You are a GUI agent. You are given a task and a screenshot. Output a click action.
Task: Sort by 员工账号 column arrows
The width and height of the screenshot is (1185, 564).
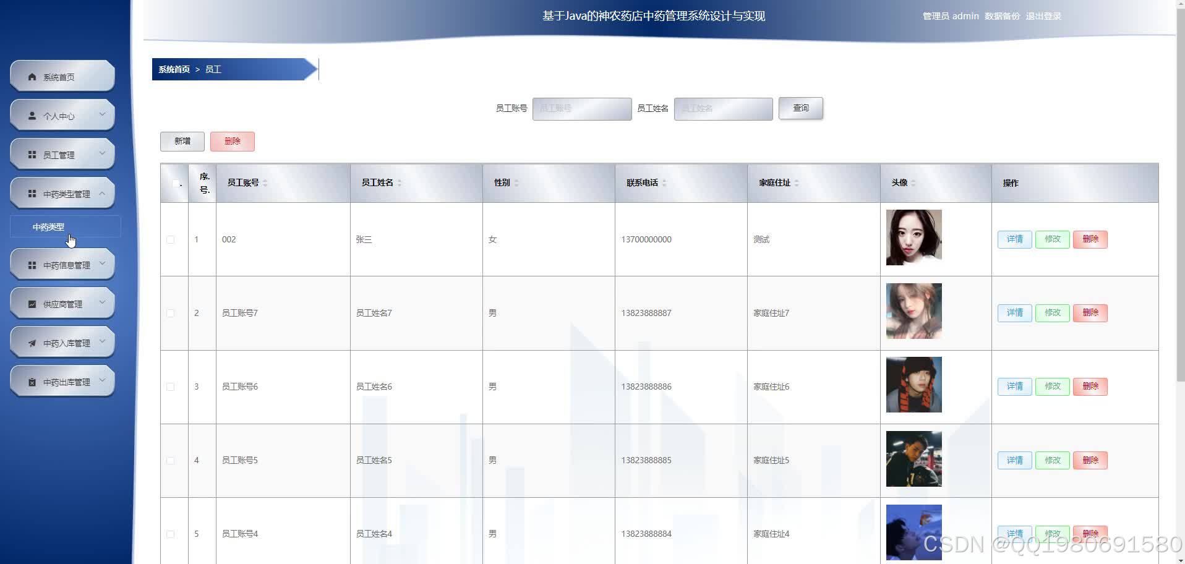click(265, 183)
